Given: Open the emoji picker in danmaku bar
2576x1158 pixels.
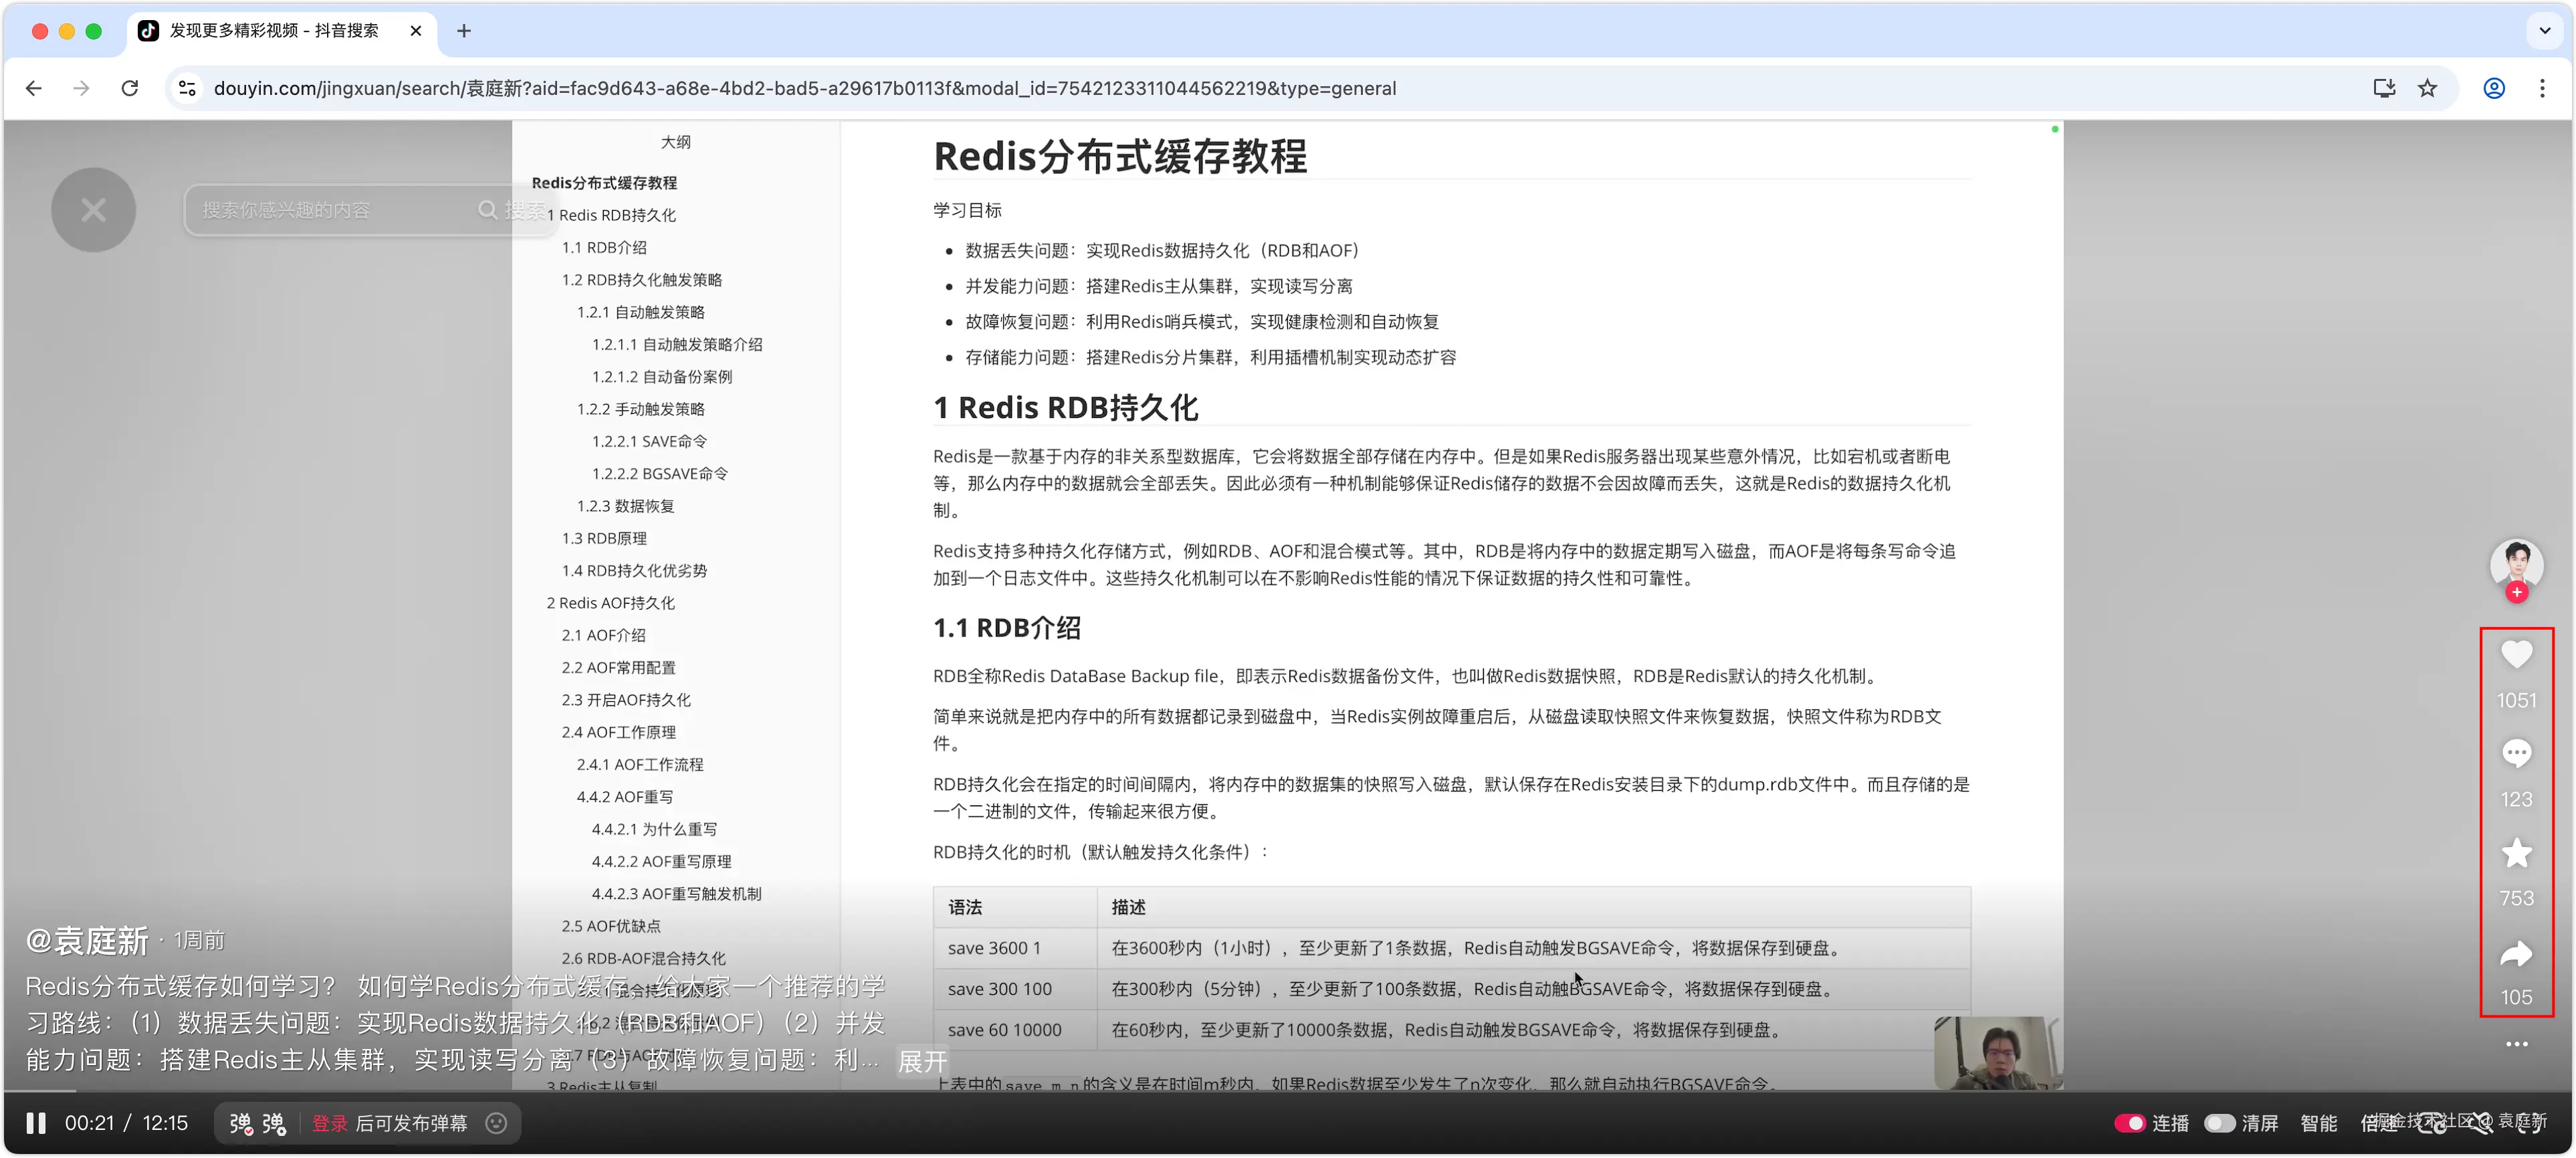Looking at the screenshot, I should click(496, 1123).
